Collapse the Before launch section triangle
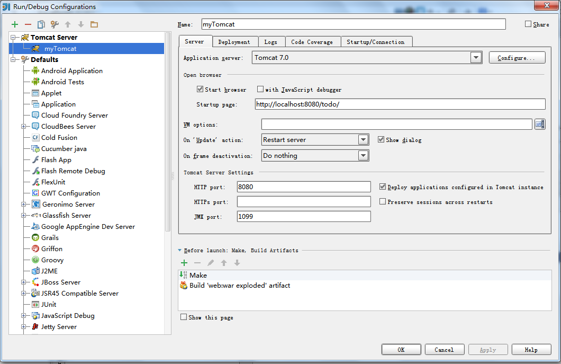 [x=180, y=251]
